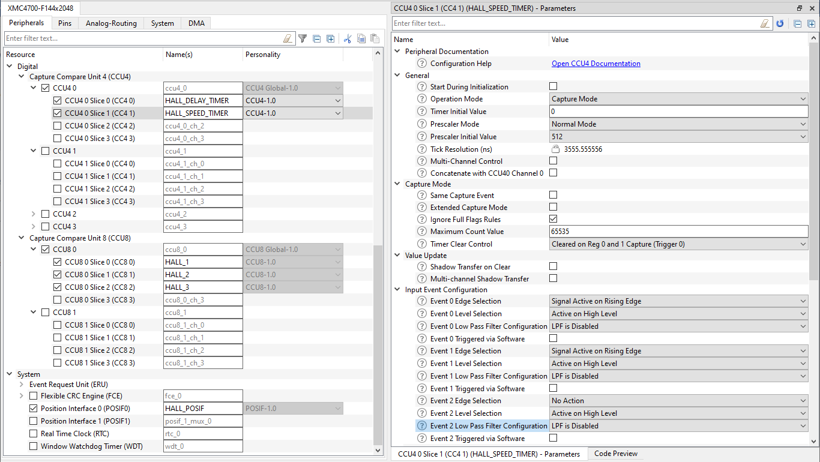The height and width of the screenshot is (462, 820).
Task: Open help icon for Timer Initial Value
Action: point(422,112)
